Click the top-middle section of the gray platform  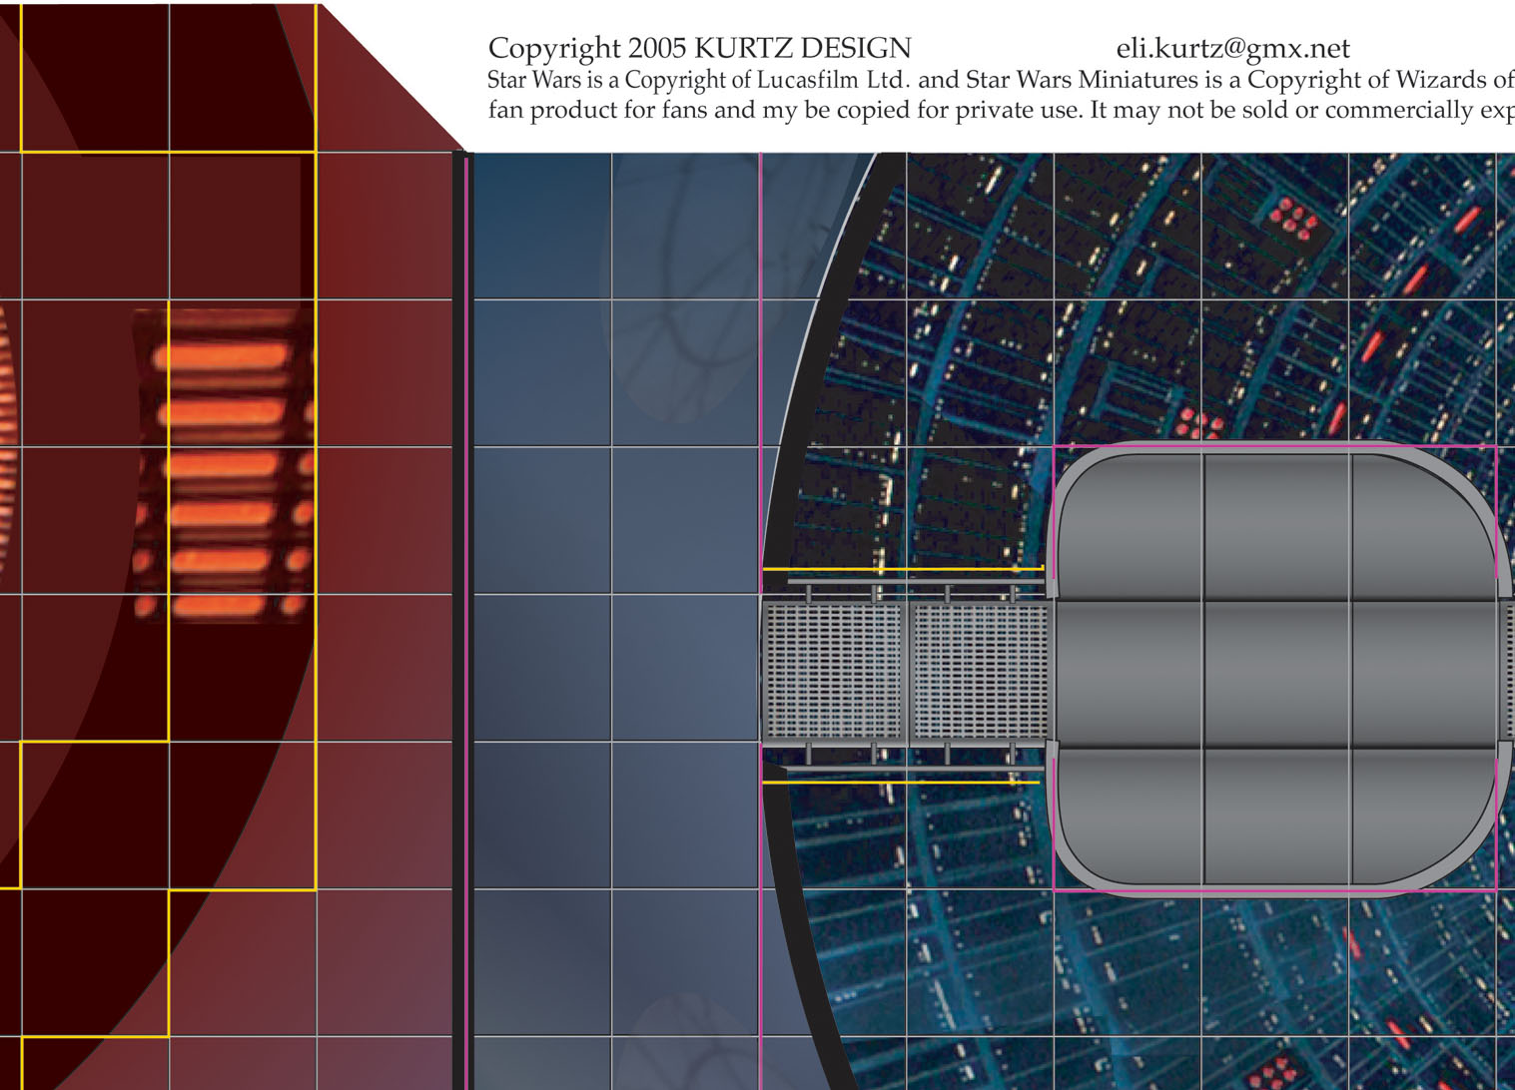(1276, 524)
